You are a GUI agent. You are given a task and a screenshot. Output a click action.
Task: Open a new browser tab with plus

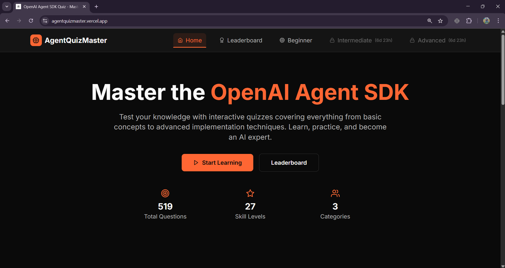(x=96, y=7)
